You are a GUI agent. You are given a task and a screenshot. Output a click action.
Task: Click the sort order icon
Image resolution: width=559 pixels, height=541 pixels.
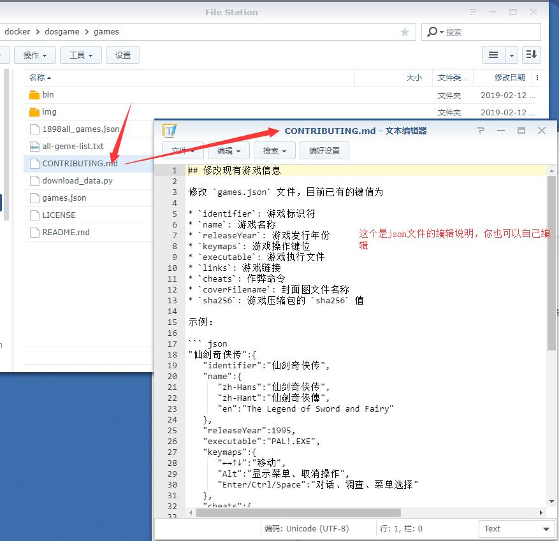coord(531,55)
